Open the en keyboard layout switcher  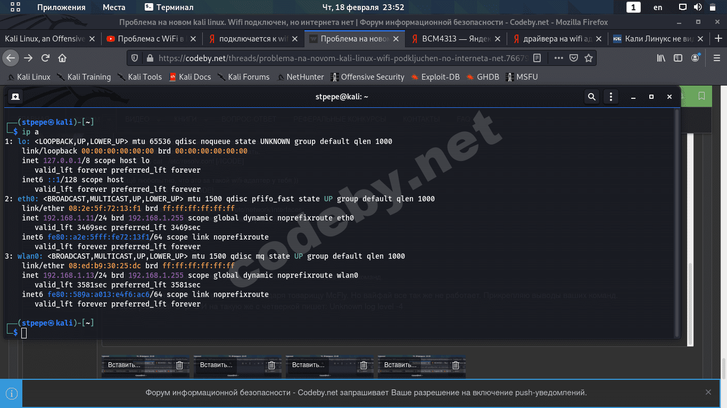pos(658,7)
